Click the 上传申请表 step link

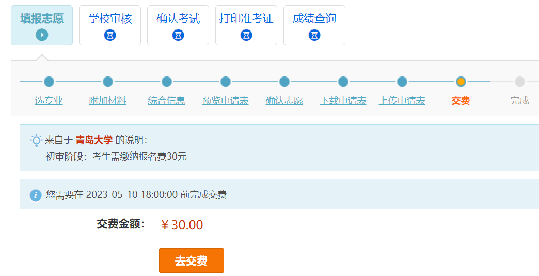(402, 101)
